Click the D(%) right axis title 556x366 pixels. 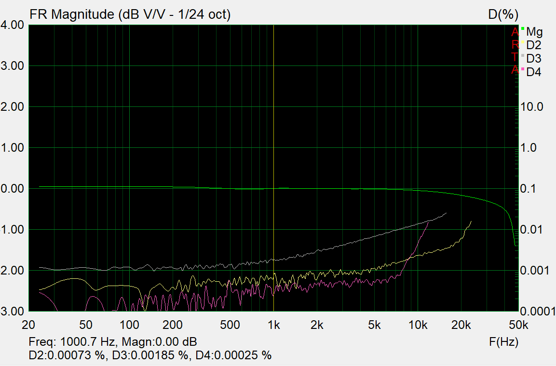(503, 14)
